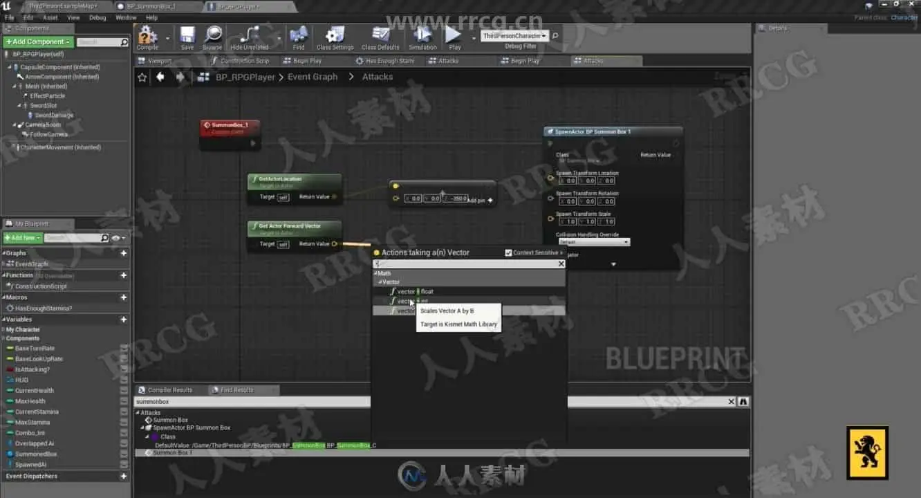Screen dimensions: 921x498
Task: Switch to the Compiler Results tab
Action: tap(170, 390)
